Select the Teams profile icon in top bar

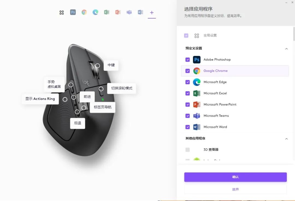point(129,12)
